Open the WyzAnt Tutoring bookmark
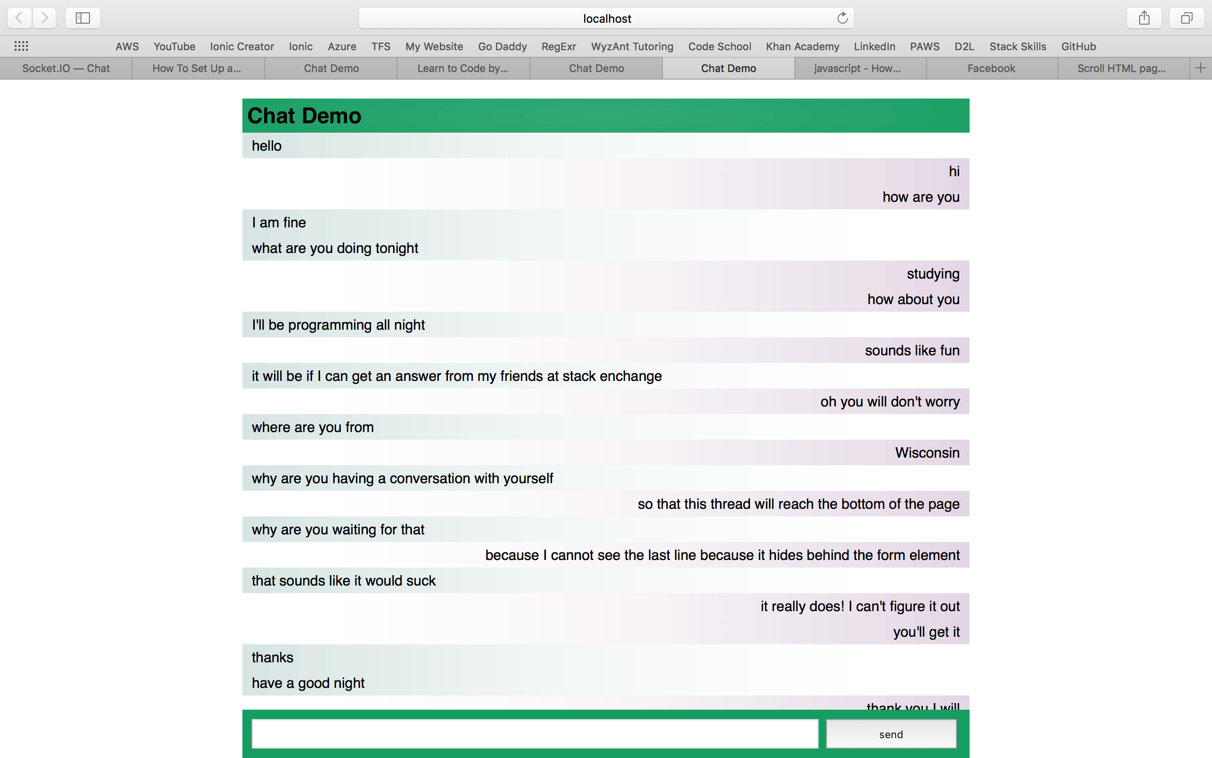This screenshot has height=758, width=1212. (x=632, y=46)
